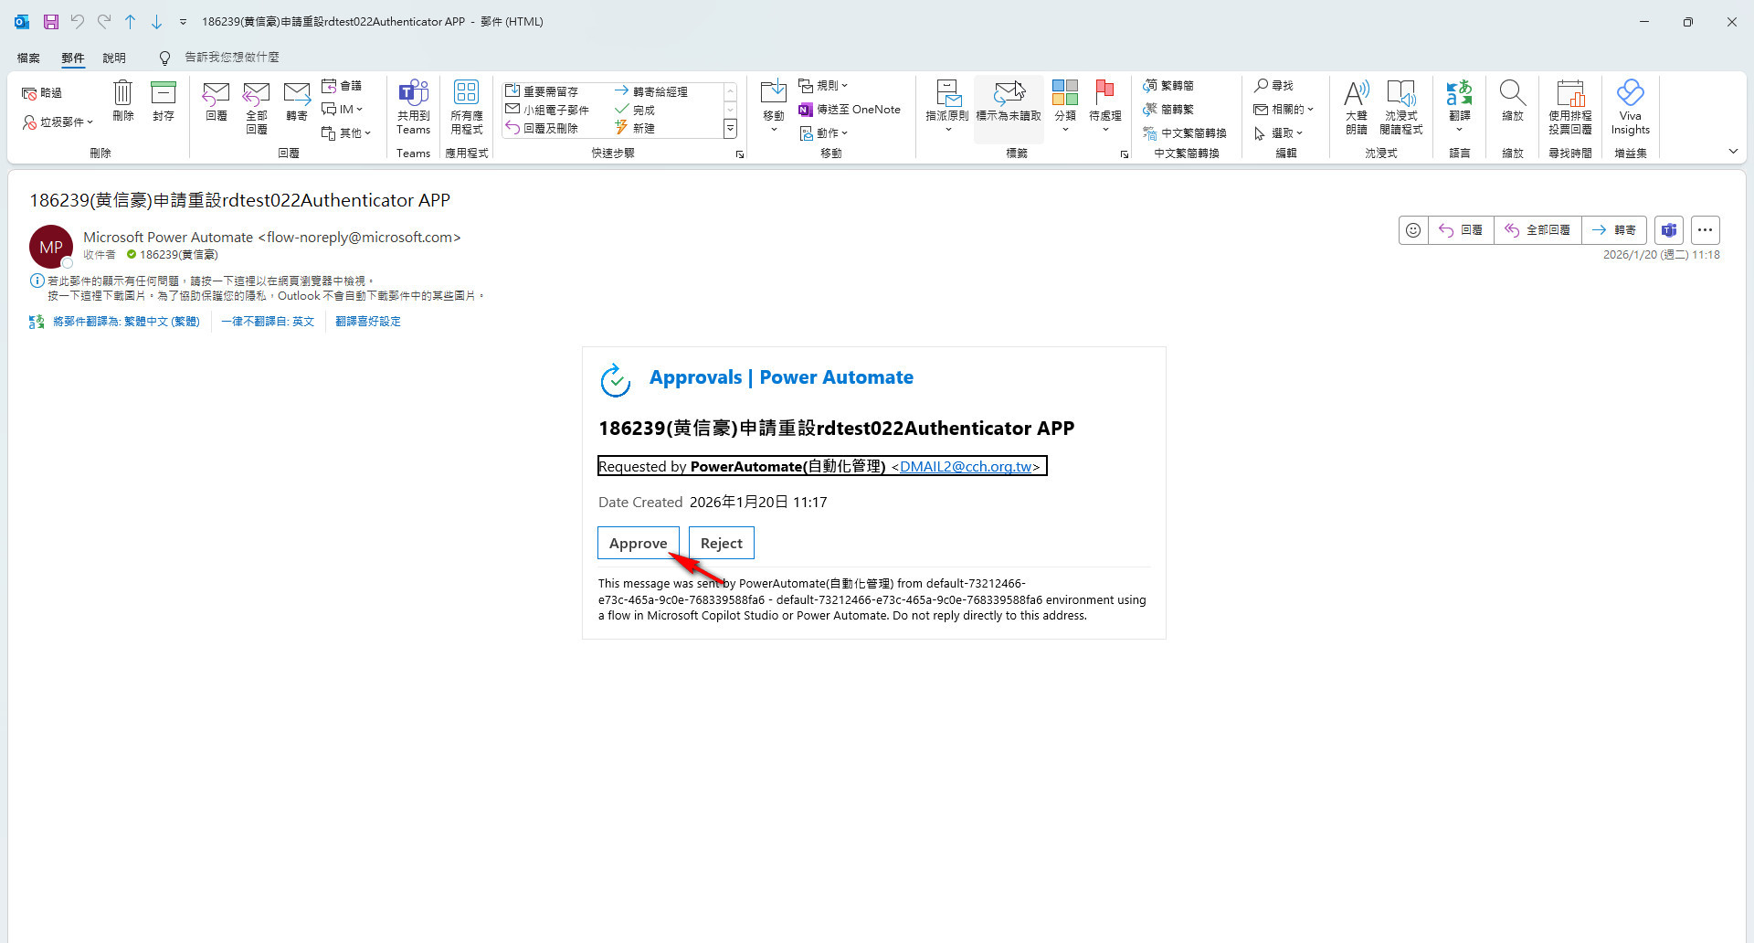Screen dimensions: 1754x943
Task: Send message to OneNote
Action: [x=849, y=110]
